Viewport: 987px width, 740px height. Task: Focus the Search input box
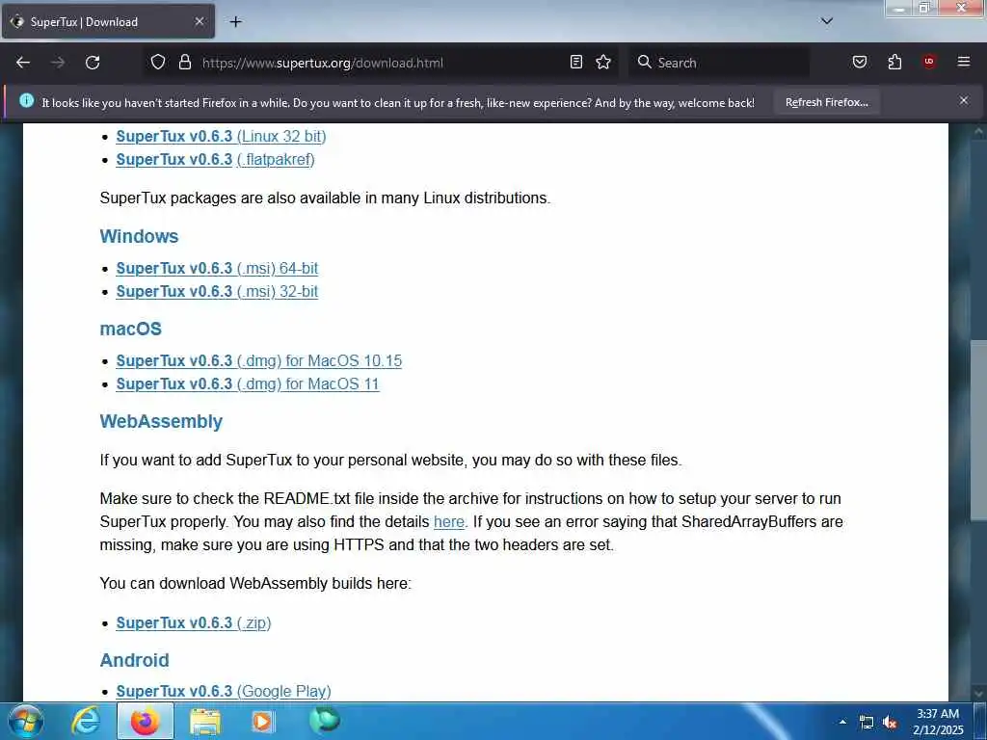tap(717, 63)
